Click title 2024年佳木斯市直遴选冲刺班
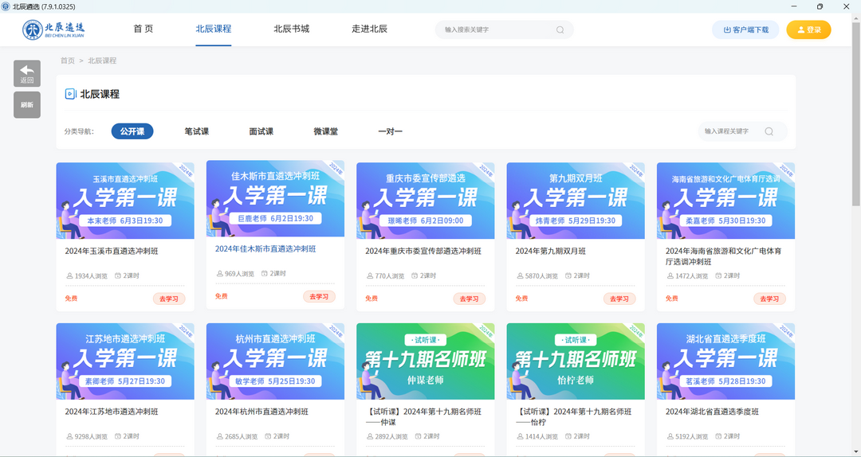 [265, 249]
